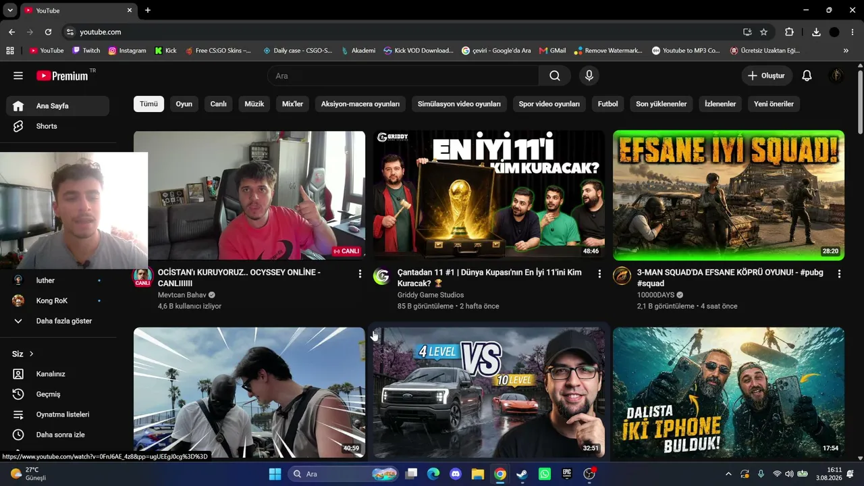Open Griddy Game Studios channel name link
This screenshot has height=486, width=864.
coord(431,295)
